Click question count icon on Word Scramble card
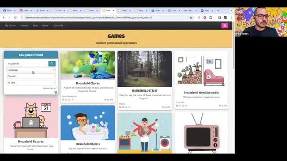This screenshot has height=161, width=287. (177, 106)
